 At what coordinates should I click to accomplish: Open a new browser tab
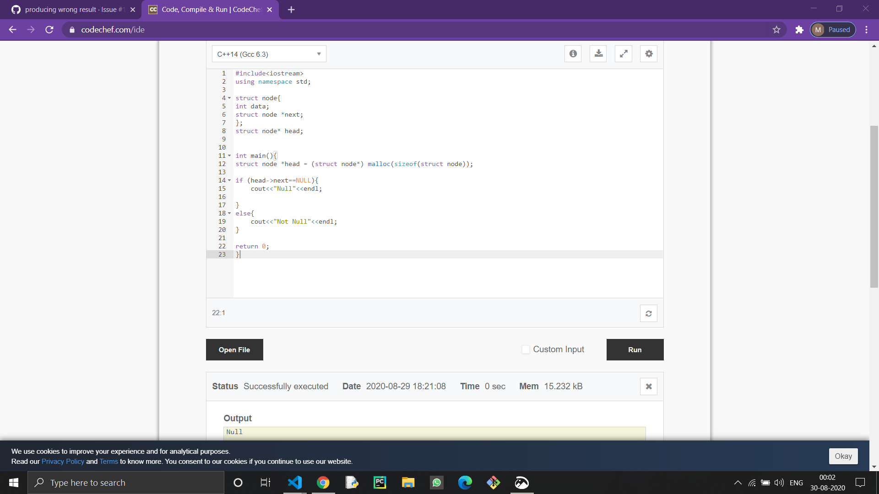(291, 10)
